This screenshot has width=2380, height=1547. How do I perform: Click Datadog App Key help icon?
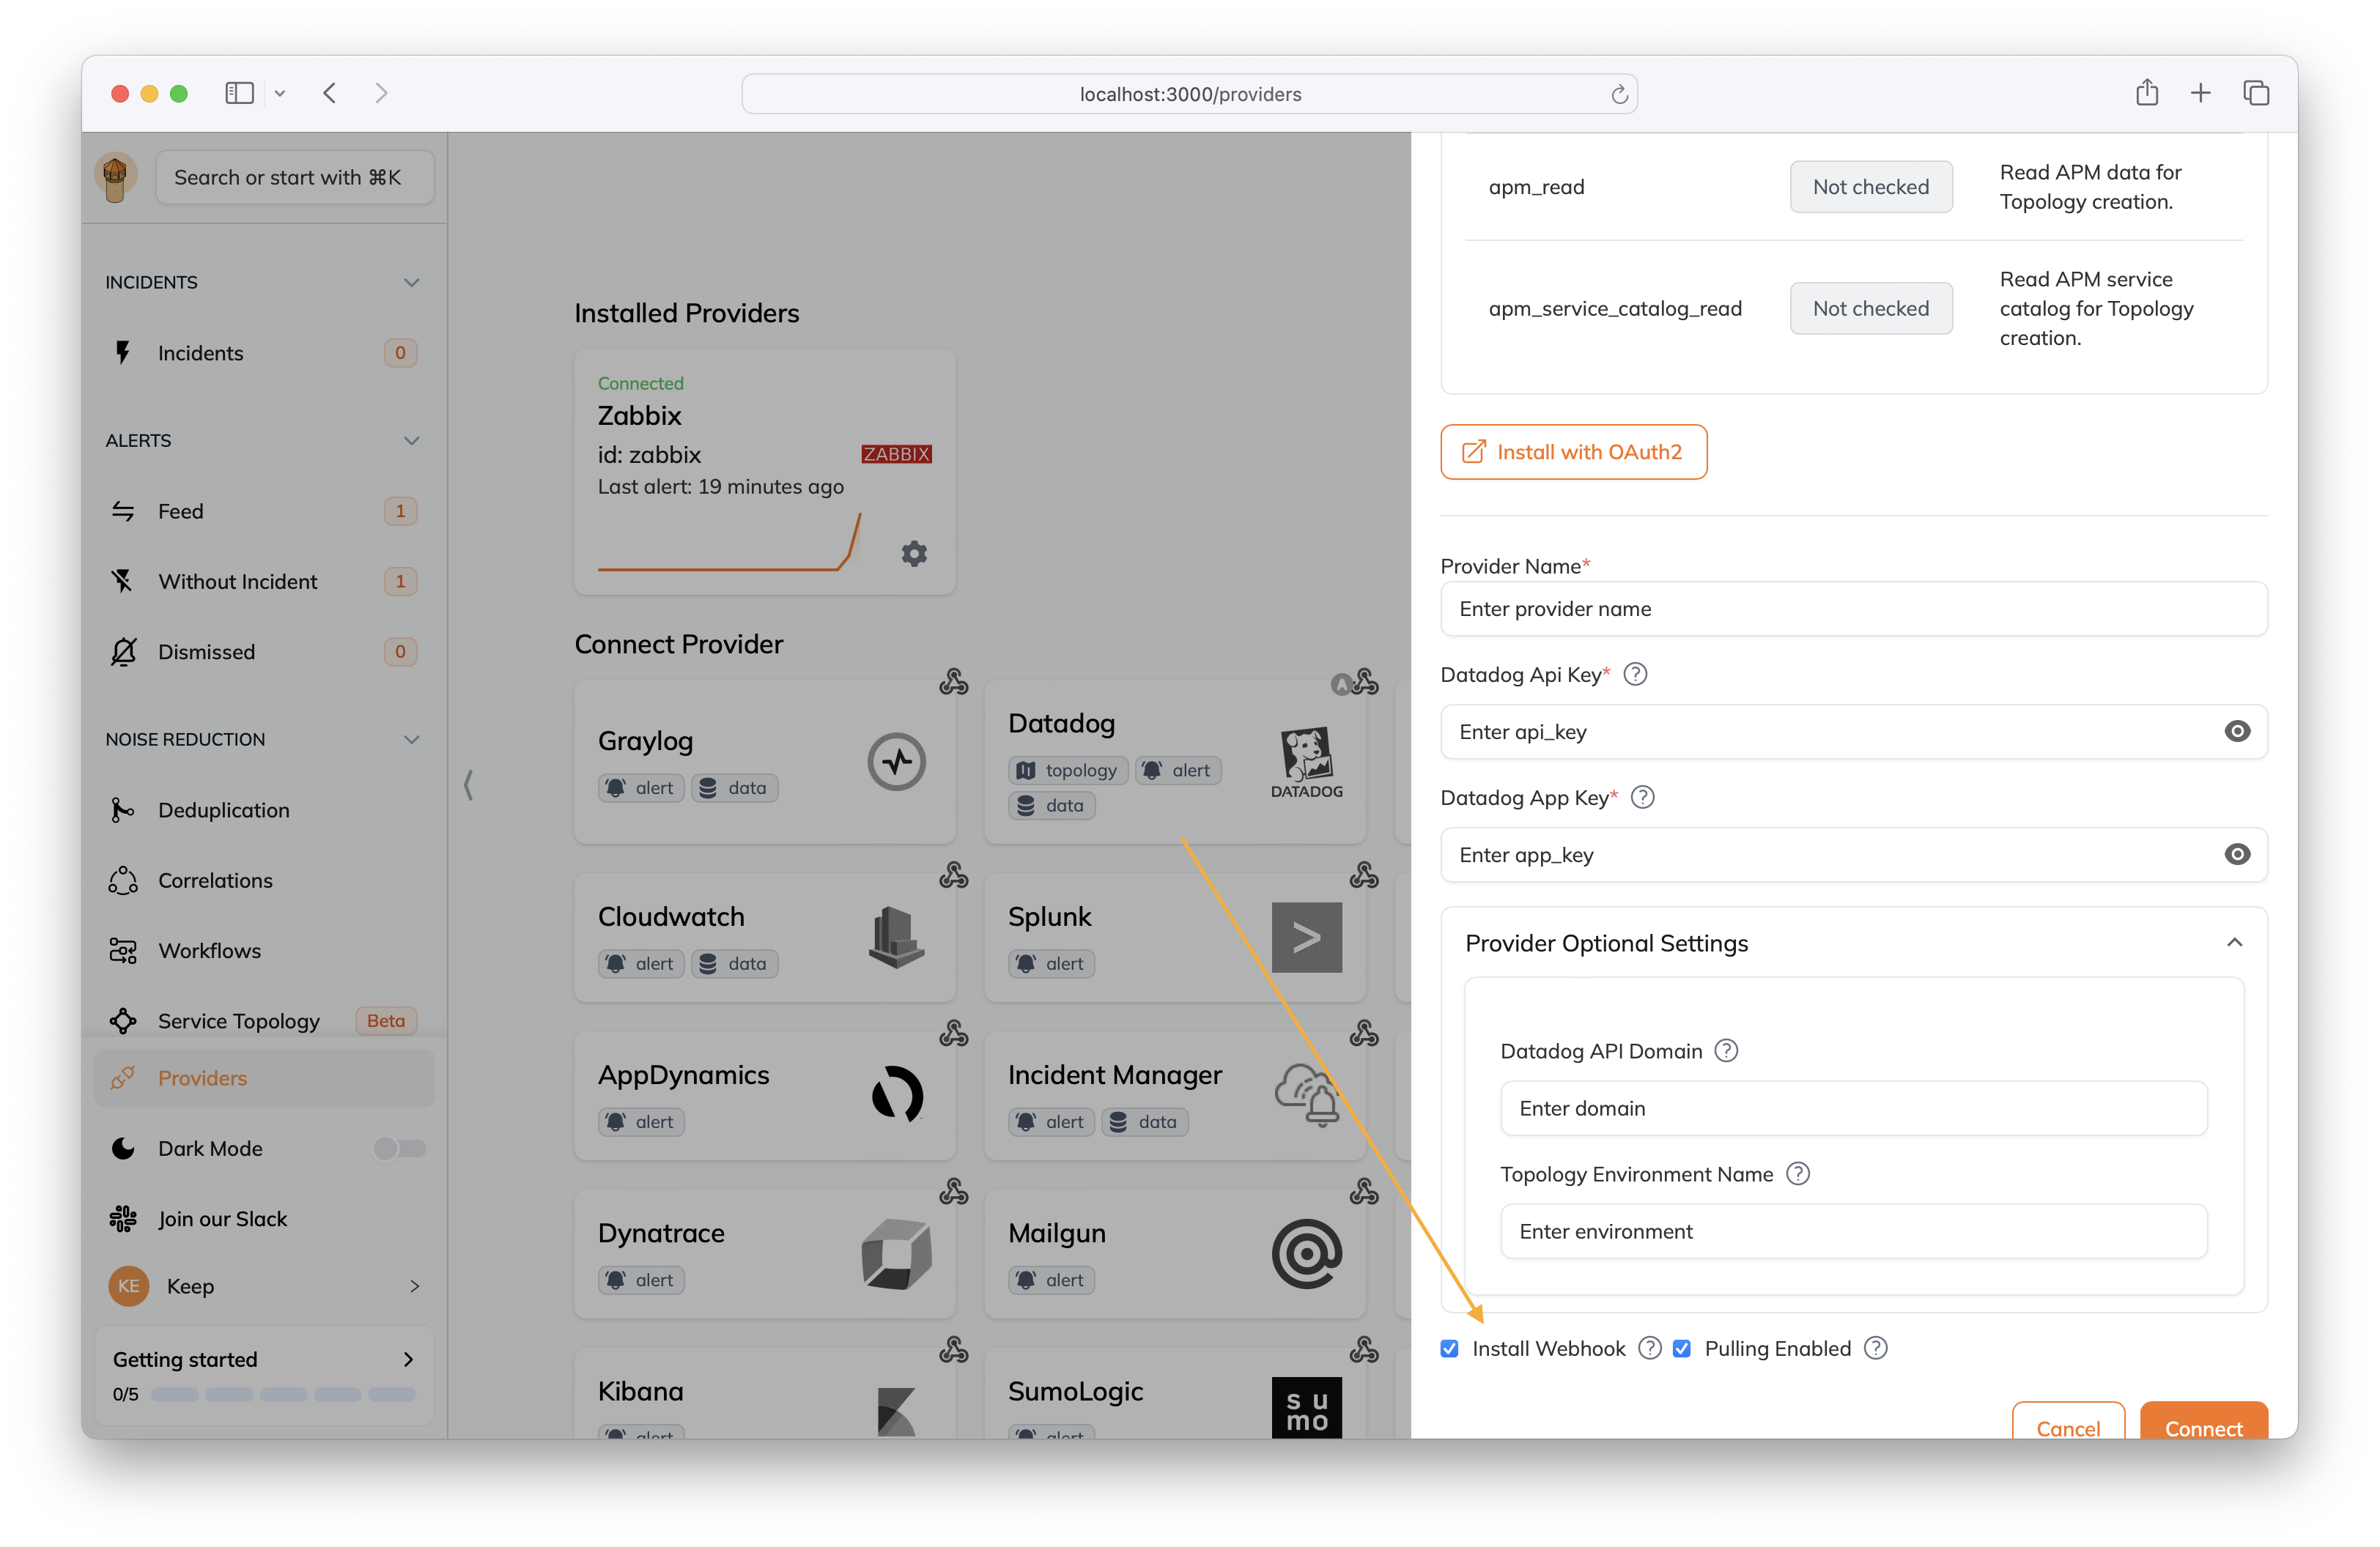(1642, 798)
